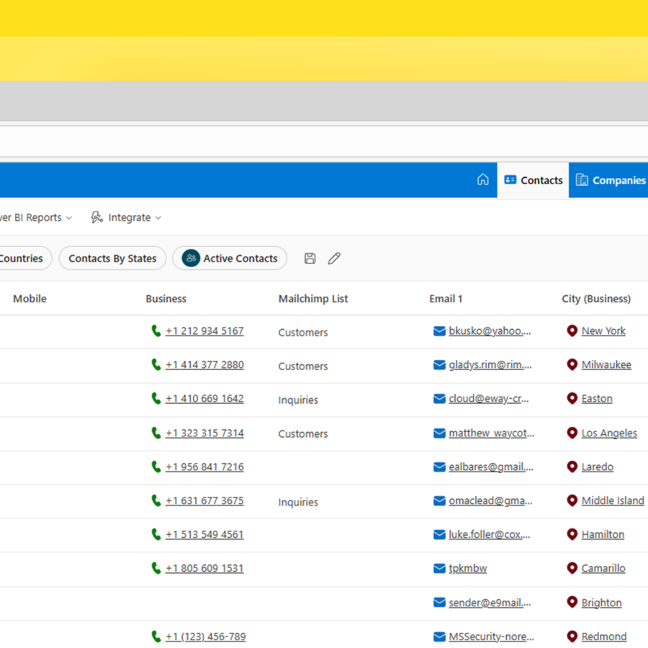Open the luke.foller@cox email link
Screen dimensions: 648x648
(x=490, y=534)
